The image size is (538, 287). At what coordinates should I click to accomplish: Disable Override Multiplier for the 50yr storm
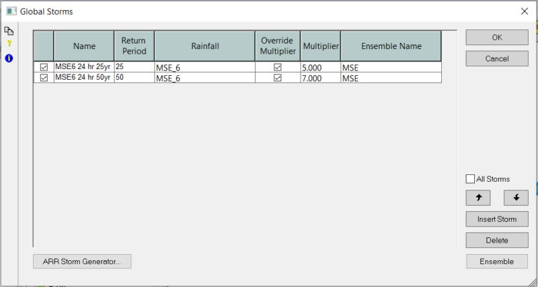[277, 78]
